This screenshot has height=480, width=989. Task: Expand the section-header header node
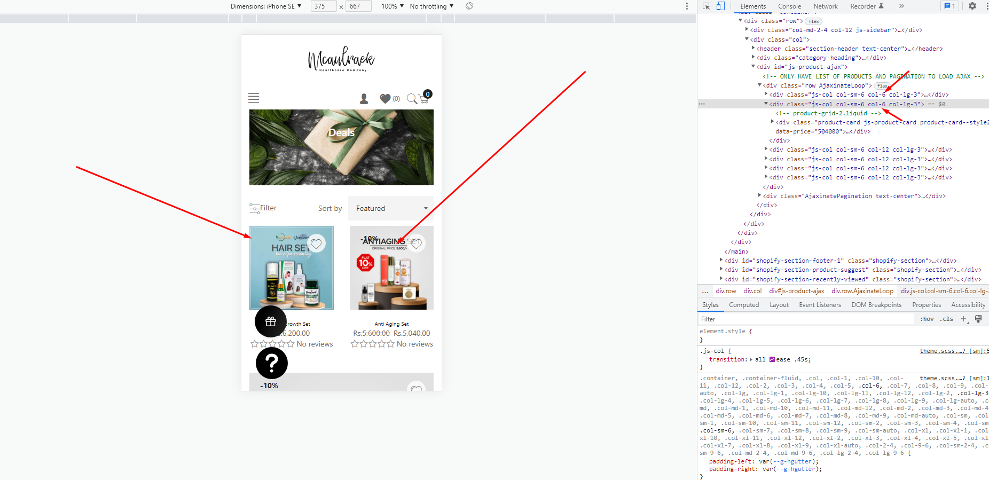point(753,48)
